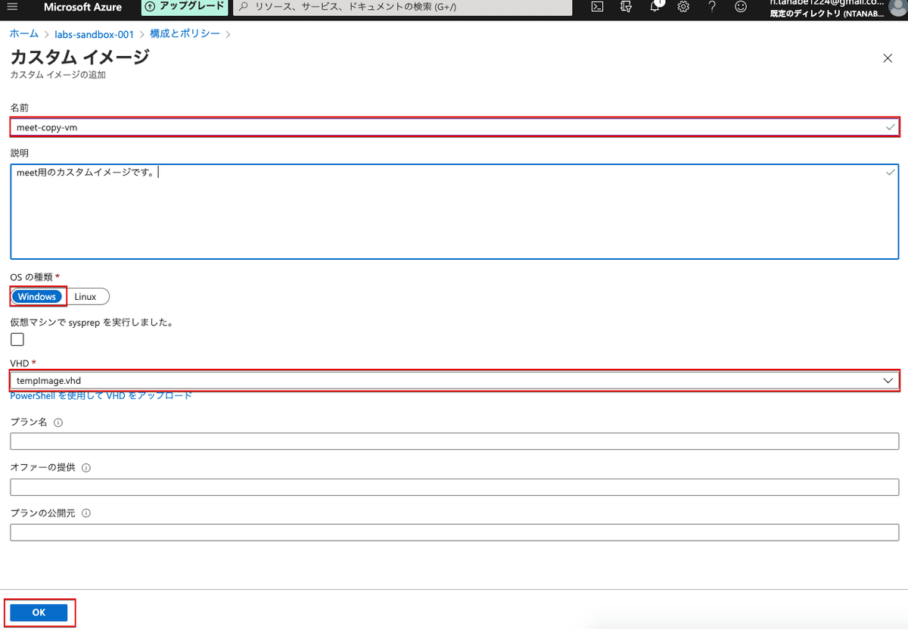Click the アップグレード button
The width and height of the screenshot is (908, 630).
(185, 7)
